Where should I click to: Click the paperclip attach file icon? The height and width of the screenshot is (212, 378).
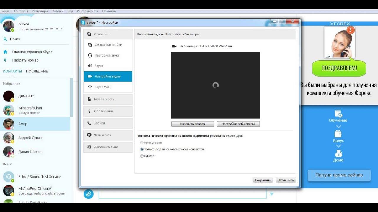89,193
